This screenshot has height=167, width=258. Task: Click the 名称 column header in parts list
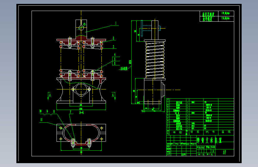click(177, 132)
